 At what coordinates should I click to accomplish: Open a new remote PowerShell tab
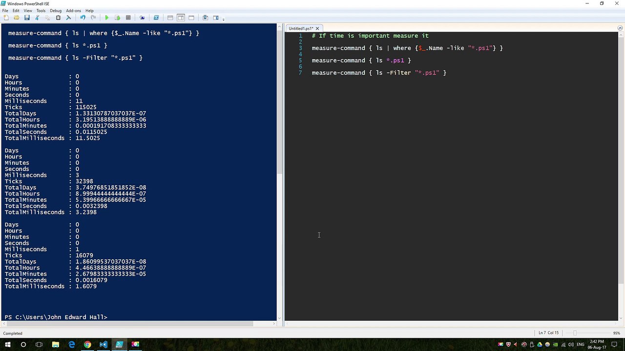coord(142,18)
